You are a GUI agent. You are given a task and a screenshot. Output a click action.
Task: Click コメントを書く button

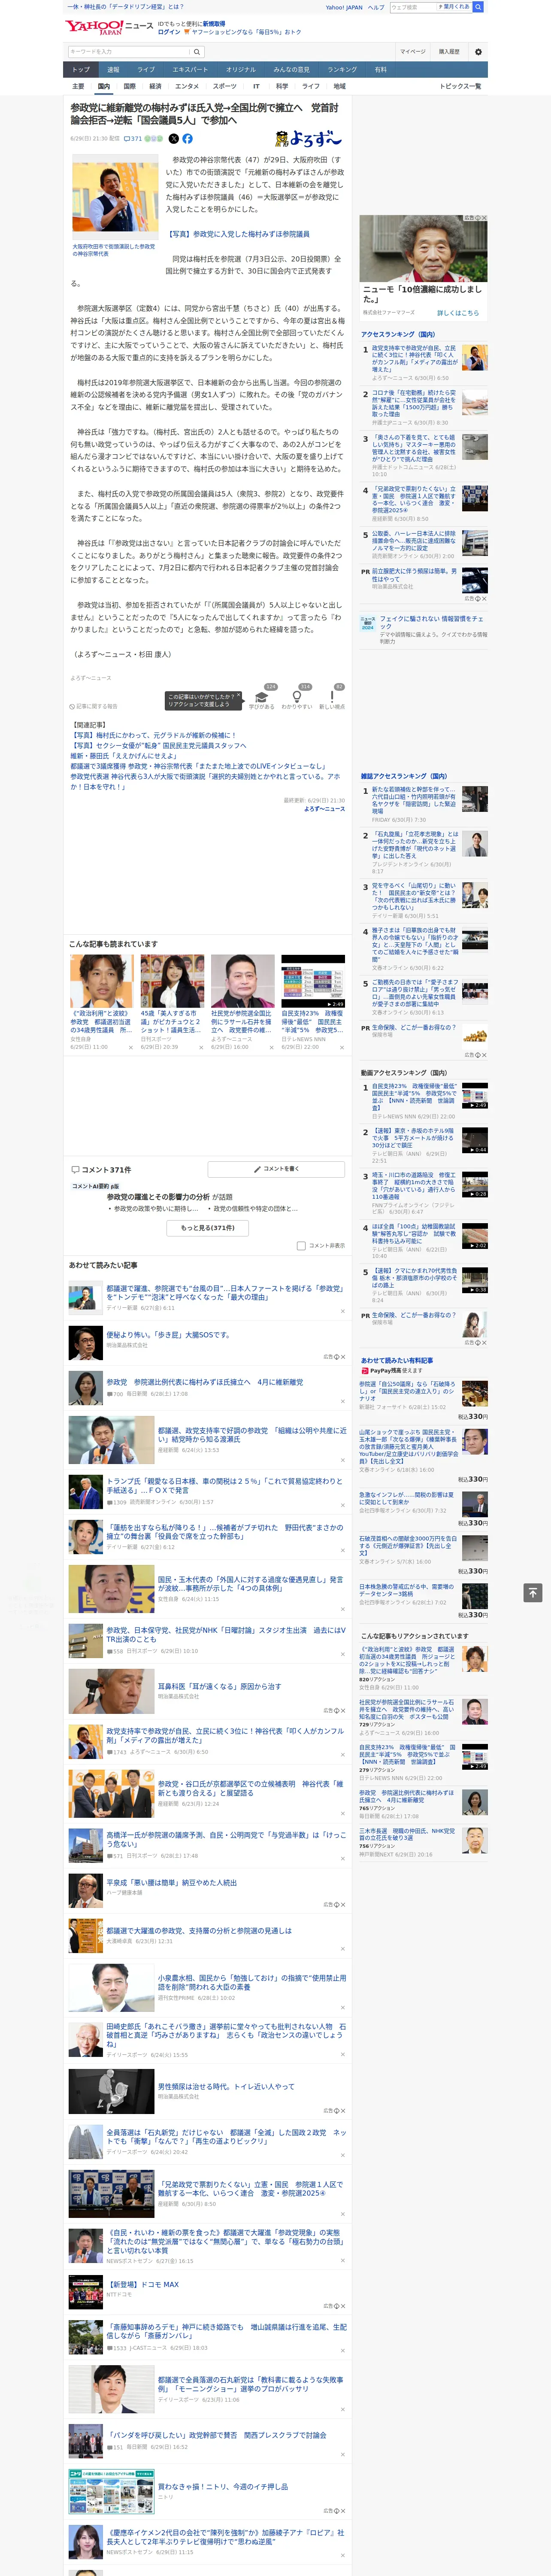[276, 1169]
